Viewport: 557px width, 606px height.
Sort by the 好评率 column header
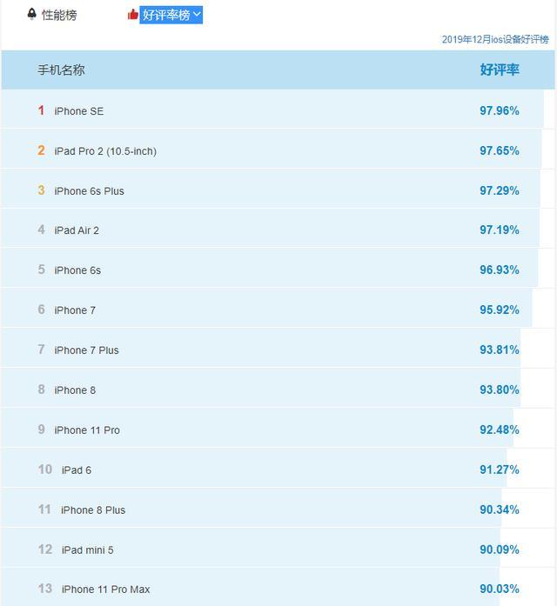click(x=500, y=70)
